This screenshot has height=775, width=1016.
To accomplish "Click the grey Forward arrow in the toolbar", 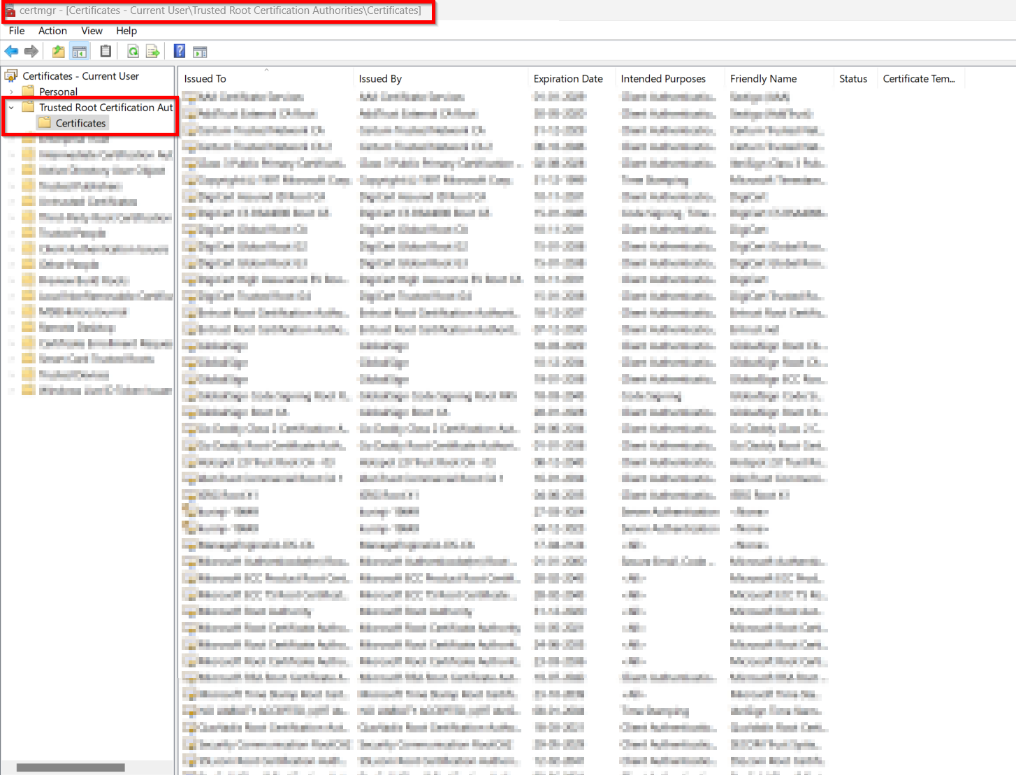I will tap(31, 51).
